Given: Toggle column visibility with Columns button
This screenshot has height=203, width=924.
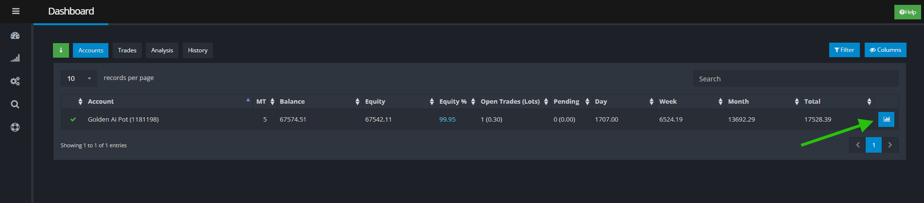Looking at the screenshot, I should point(885,50).
